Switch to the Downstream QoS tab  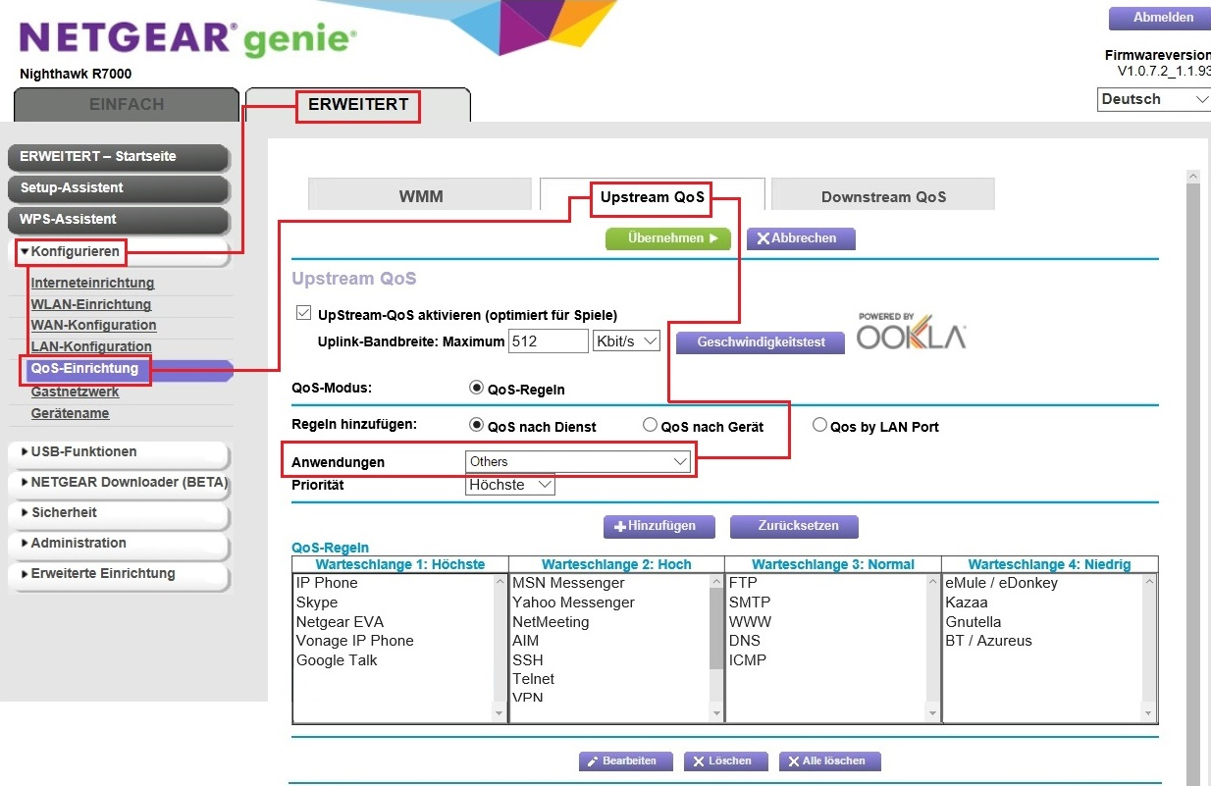(883, 196)
